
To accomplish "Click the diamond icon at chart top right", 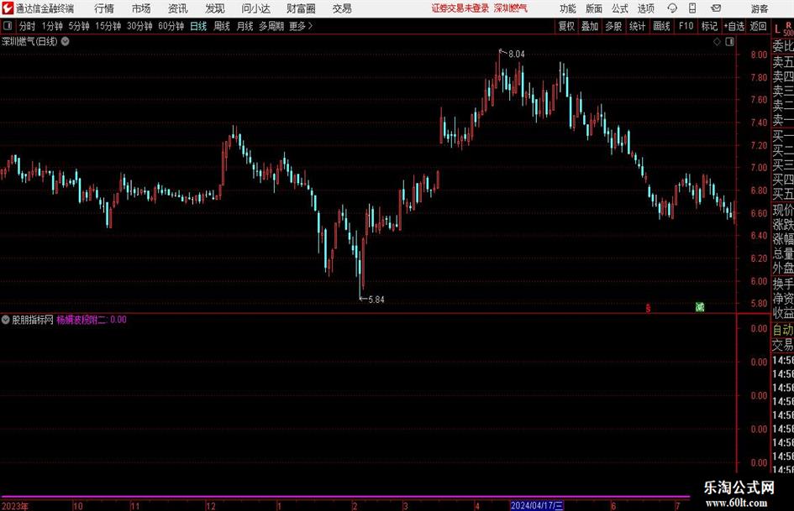I will (717, 42).
